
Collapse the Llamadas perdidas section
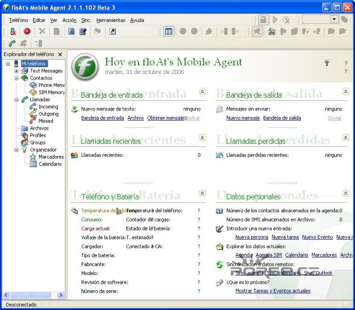tap(345, 137)
